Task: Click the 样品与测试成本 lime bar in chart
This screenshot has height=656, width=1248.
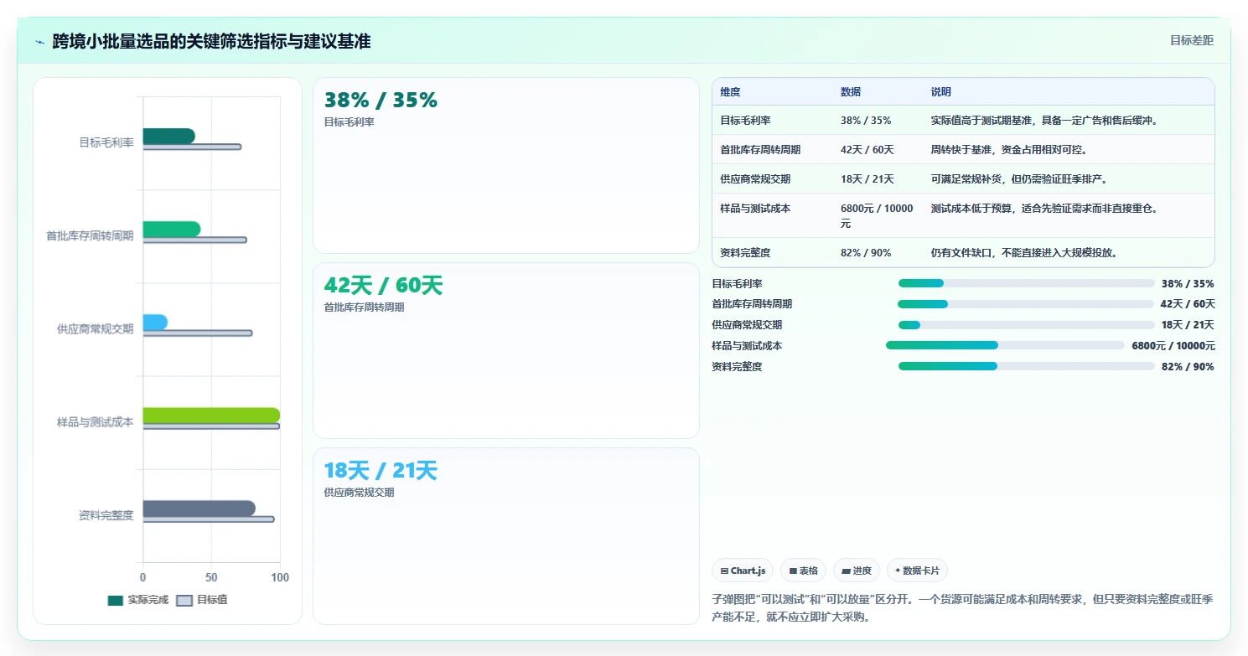Action: point(211,415)
